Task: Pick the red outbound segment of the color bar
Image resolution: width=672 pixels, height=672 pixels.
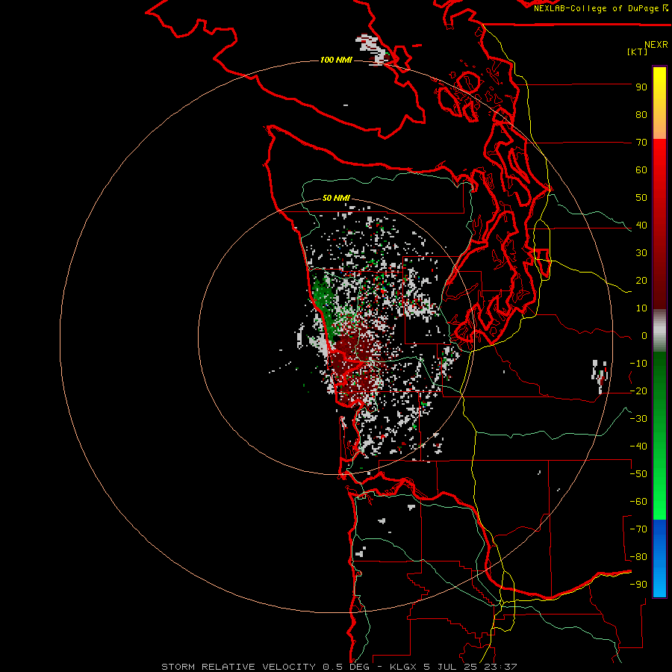Action: click(659, 224)
